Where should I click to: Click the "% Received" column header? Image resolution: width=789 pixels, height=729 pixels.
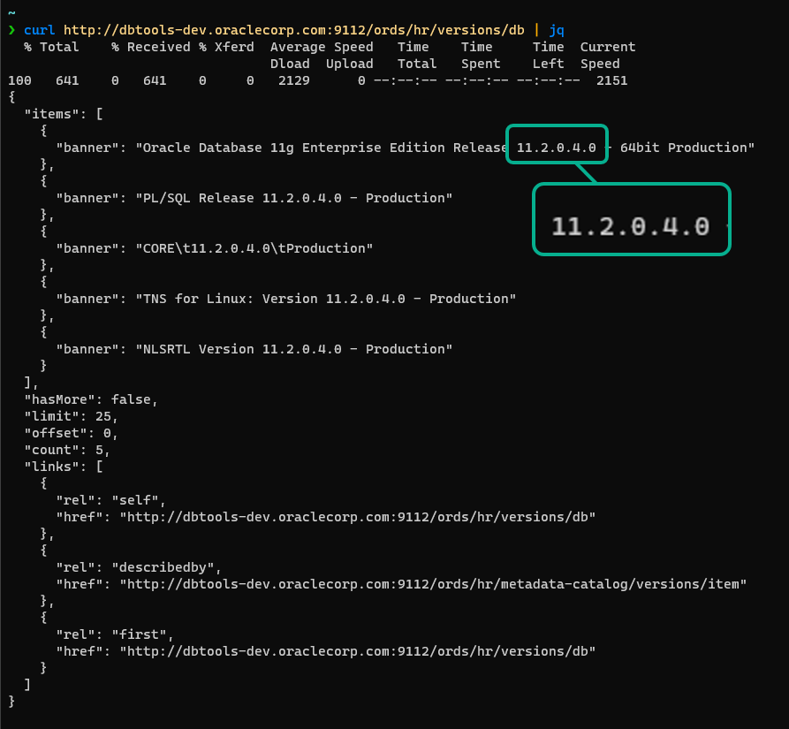pos(151,47)
